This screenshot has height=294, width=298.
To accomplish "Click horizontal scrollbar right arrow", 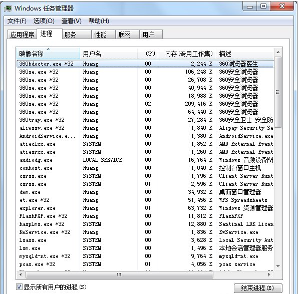I will click(x=269, y=274).
